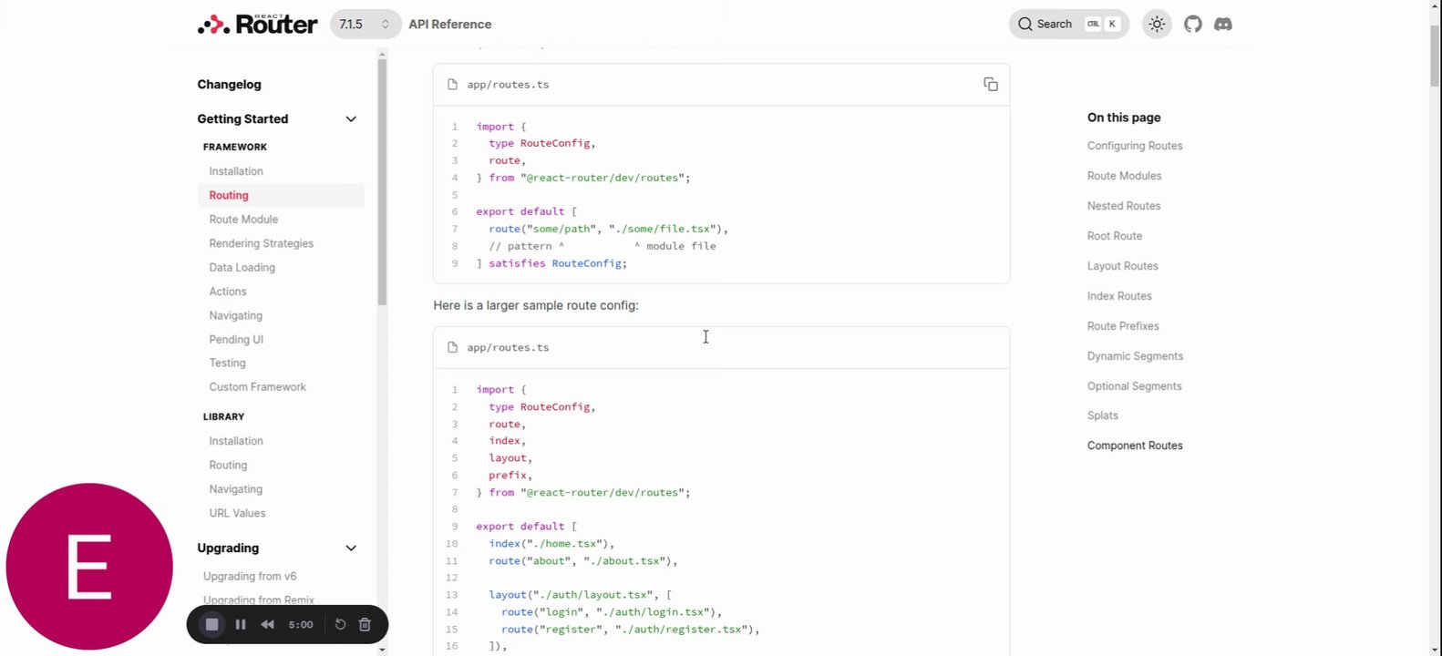Delete the recording with the trash icon

[x=365, y=624]
